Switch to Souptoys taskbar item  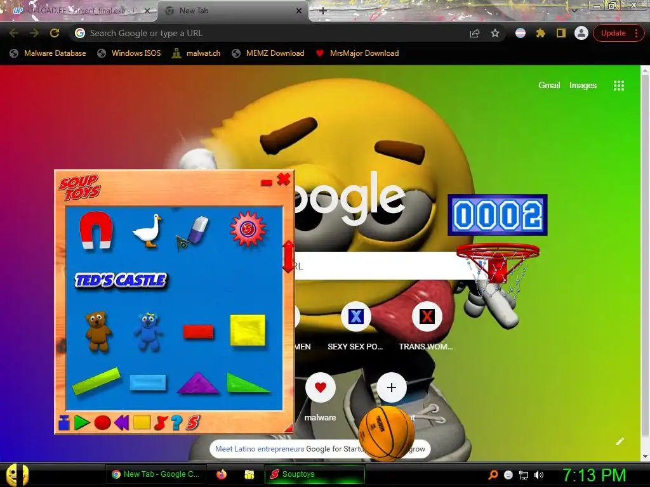315,474
